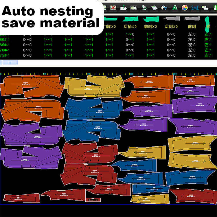Select the red piece in marker's bottom-left corner

pos(22,198)
